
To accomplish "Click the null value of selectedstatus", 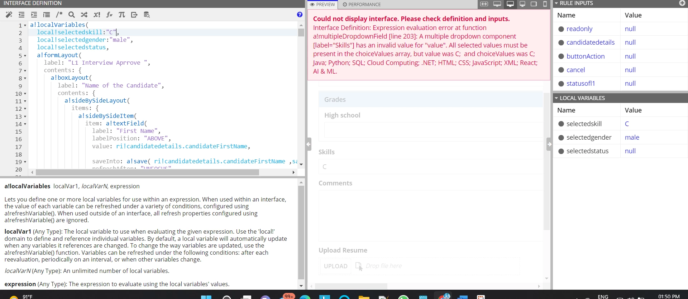I will (630, 151).
